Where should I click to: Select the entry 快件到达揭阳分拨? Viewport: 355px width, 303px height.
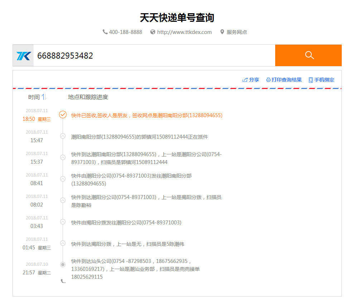pos(128,244)
